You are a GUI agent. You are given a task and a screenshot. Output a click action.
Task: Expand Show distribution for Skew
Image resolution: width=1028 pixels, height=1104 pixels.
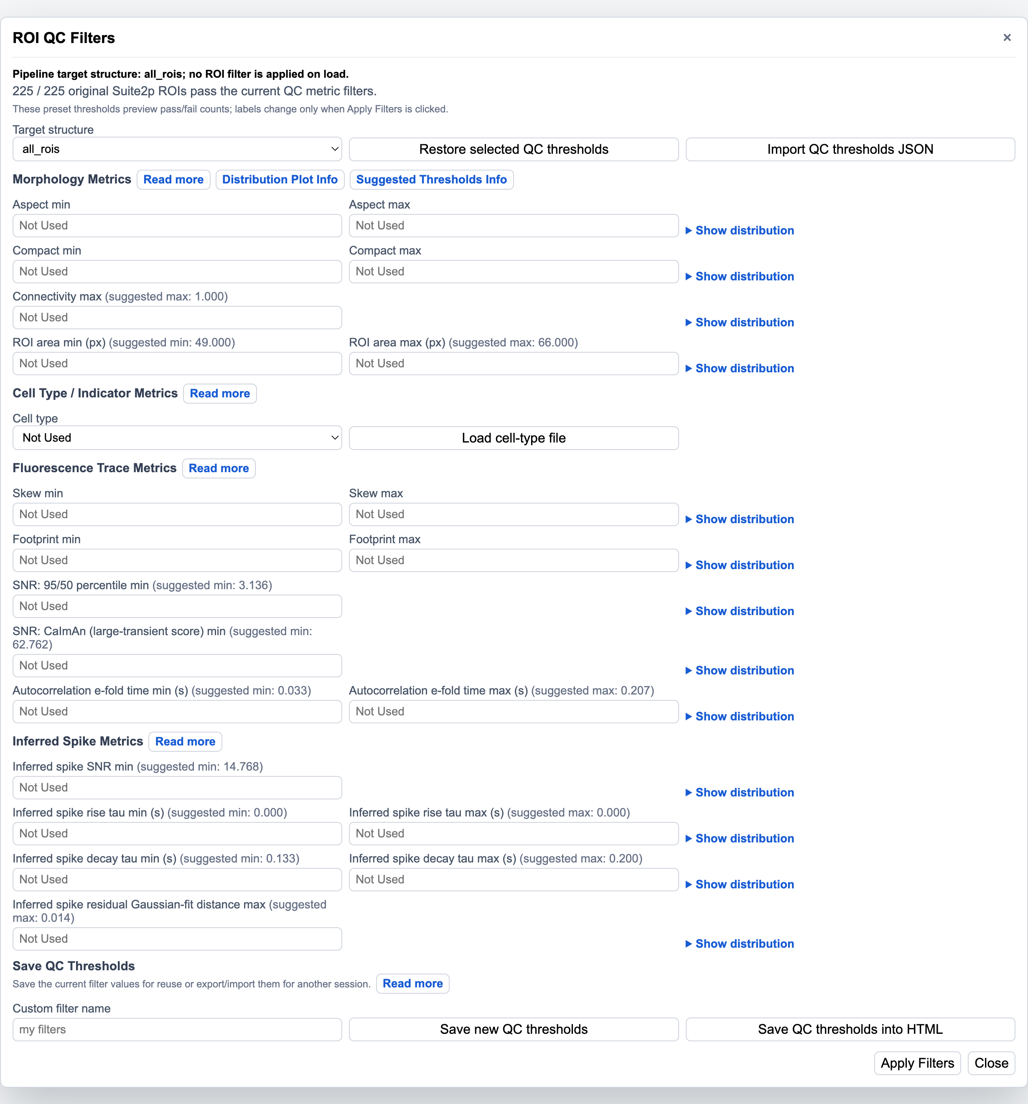click(x=740, y=519)
